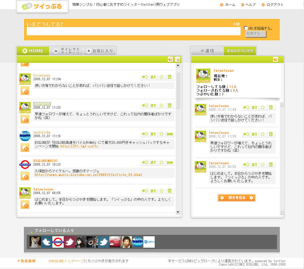Select the dog photo in followed people
Image resolution: width=304 pixels, height=269 pixels.
click(x=35, y=242)
